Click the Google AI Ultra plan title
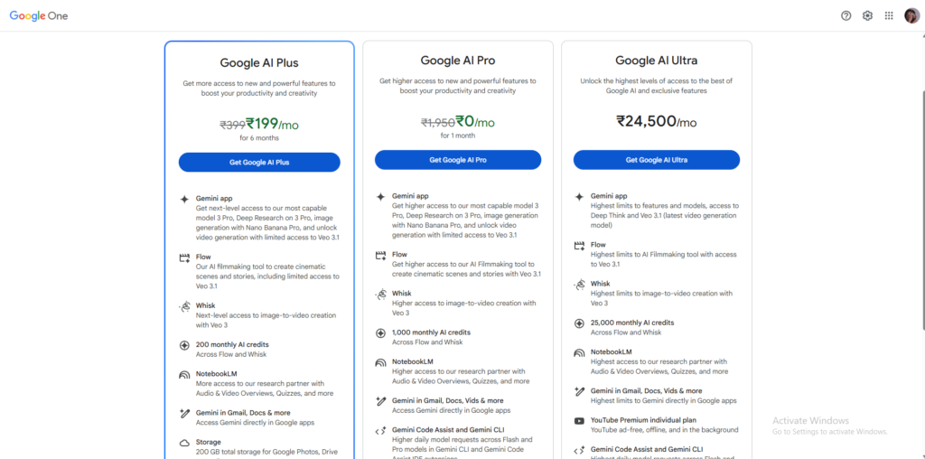The image size is (925, 459). (656, 61)
